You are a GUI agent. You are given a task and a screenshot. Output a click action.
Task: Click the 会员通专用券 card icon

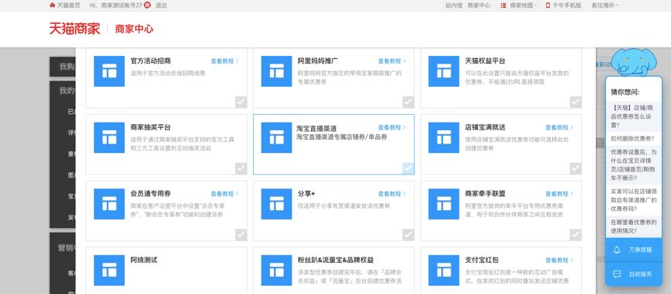[x=109, y=204]
